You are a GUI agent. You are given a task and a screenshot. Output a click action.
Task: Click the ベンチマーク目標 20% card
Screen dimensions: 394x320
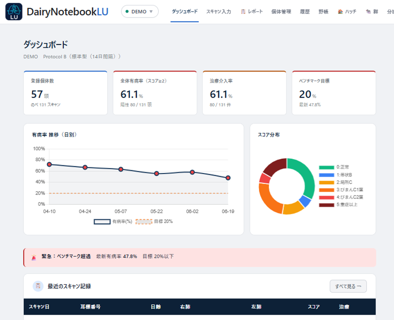tap(333, 93)
